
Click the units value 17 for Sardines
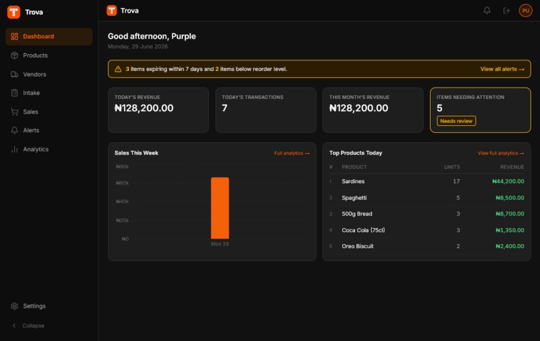(x=456, y=181)
